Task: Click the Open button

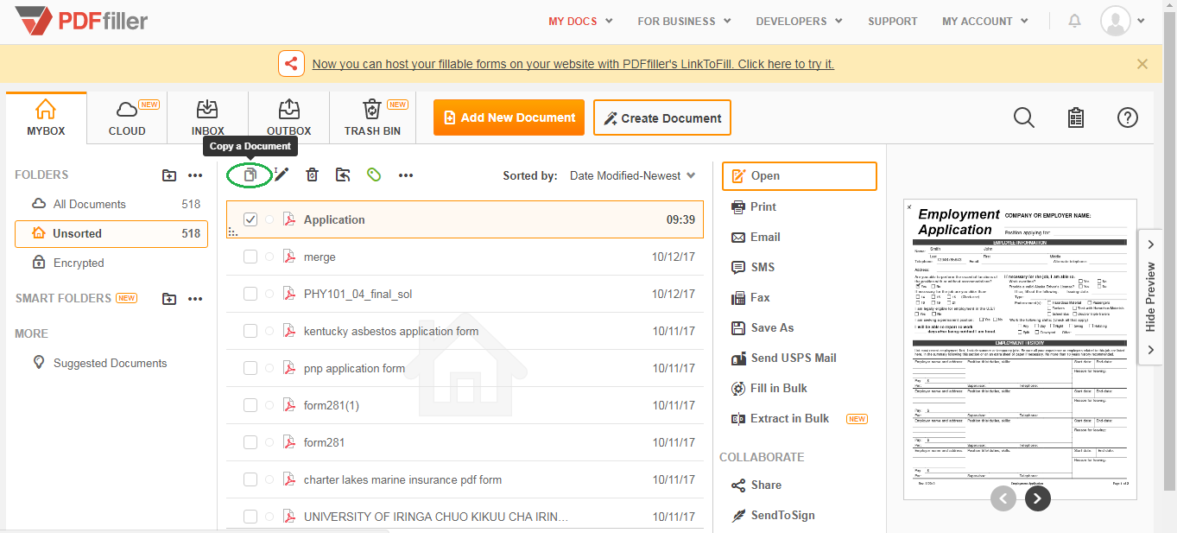Action: pyautogui.click(x=800, y=175)
